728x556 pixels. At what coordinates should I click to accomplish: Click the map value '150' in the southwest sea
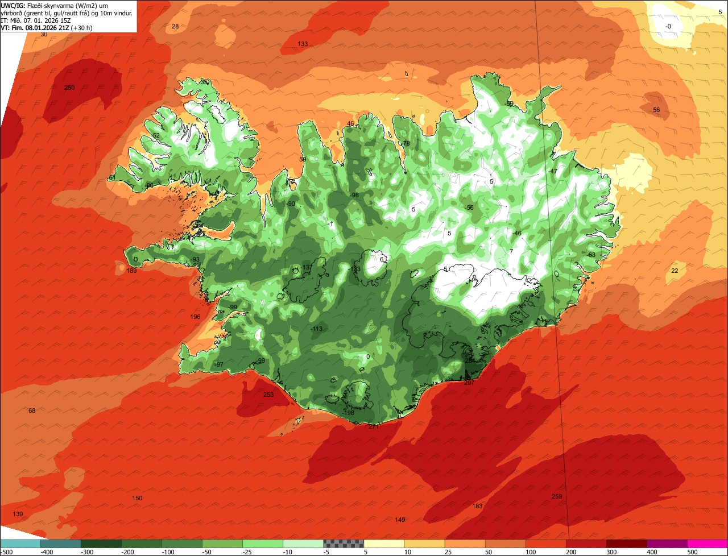137,498
